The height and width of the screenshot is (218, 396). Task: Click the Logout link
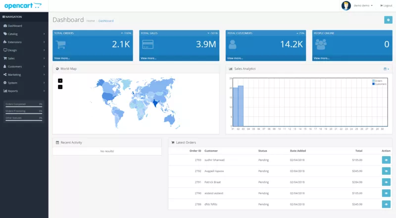[x=386, y=5]
